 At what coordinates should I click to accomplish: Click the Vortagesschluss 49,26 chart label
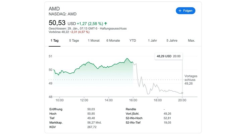pyautogui.click(x=190, y=80)
